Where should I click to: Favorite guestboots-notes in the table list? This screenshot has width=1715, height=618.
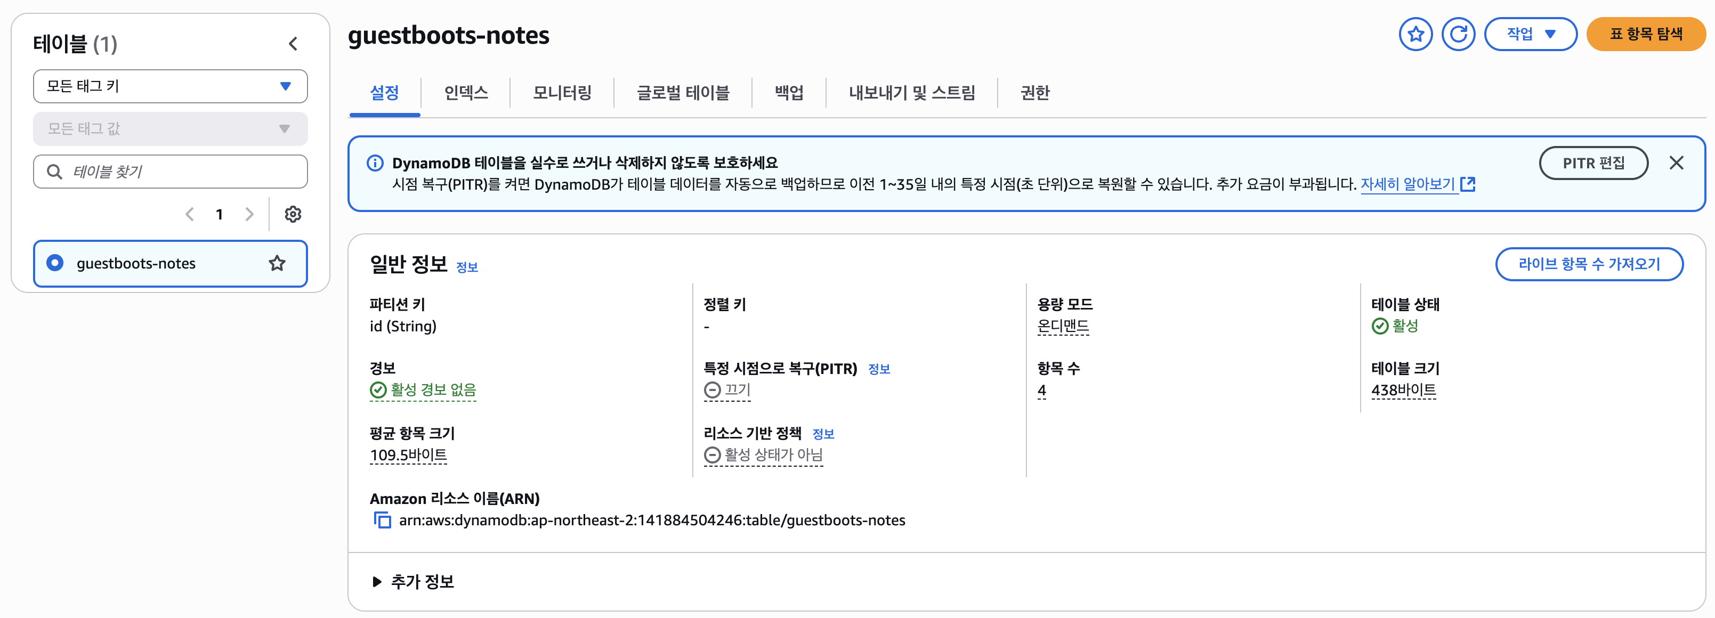coord(277,263)
